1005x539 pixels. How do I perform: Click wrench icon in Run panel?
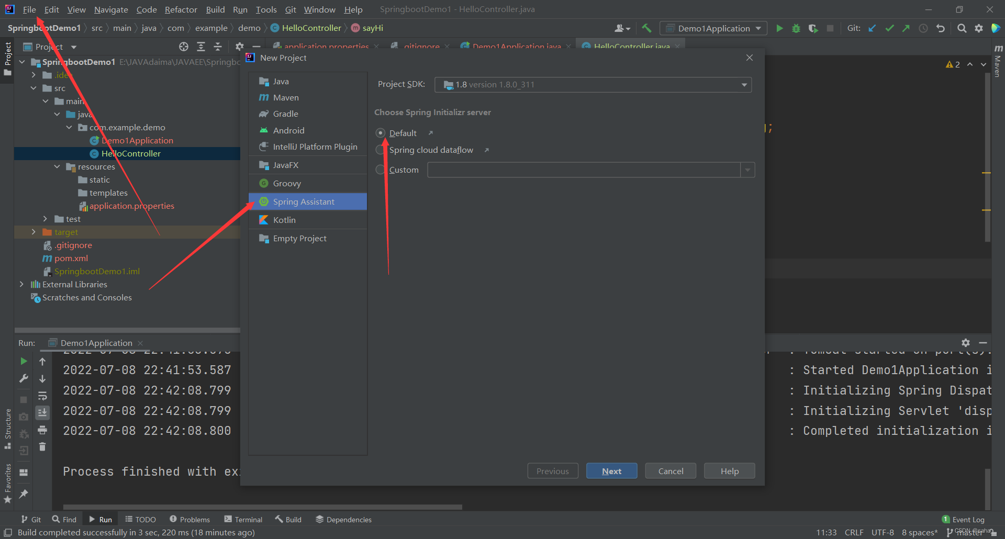point(24,378)
